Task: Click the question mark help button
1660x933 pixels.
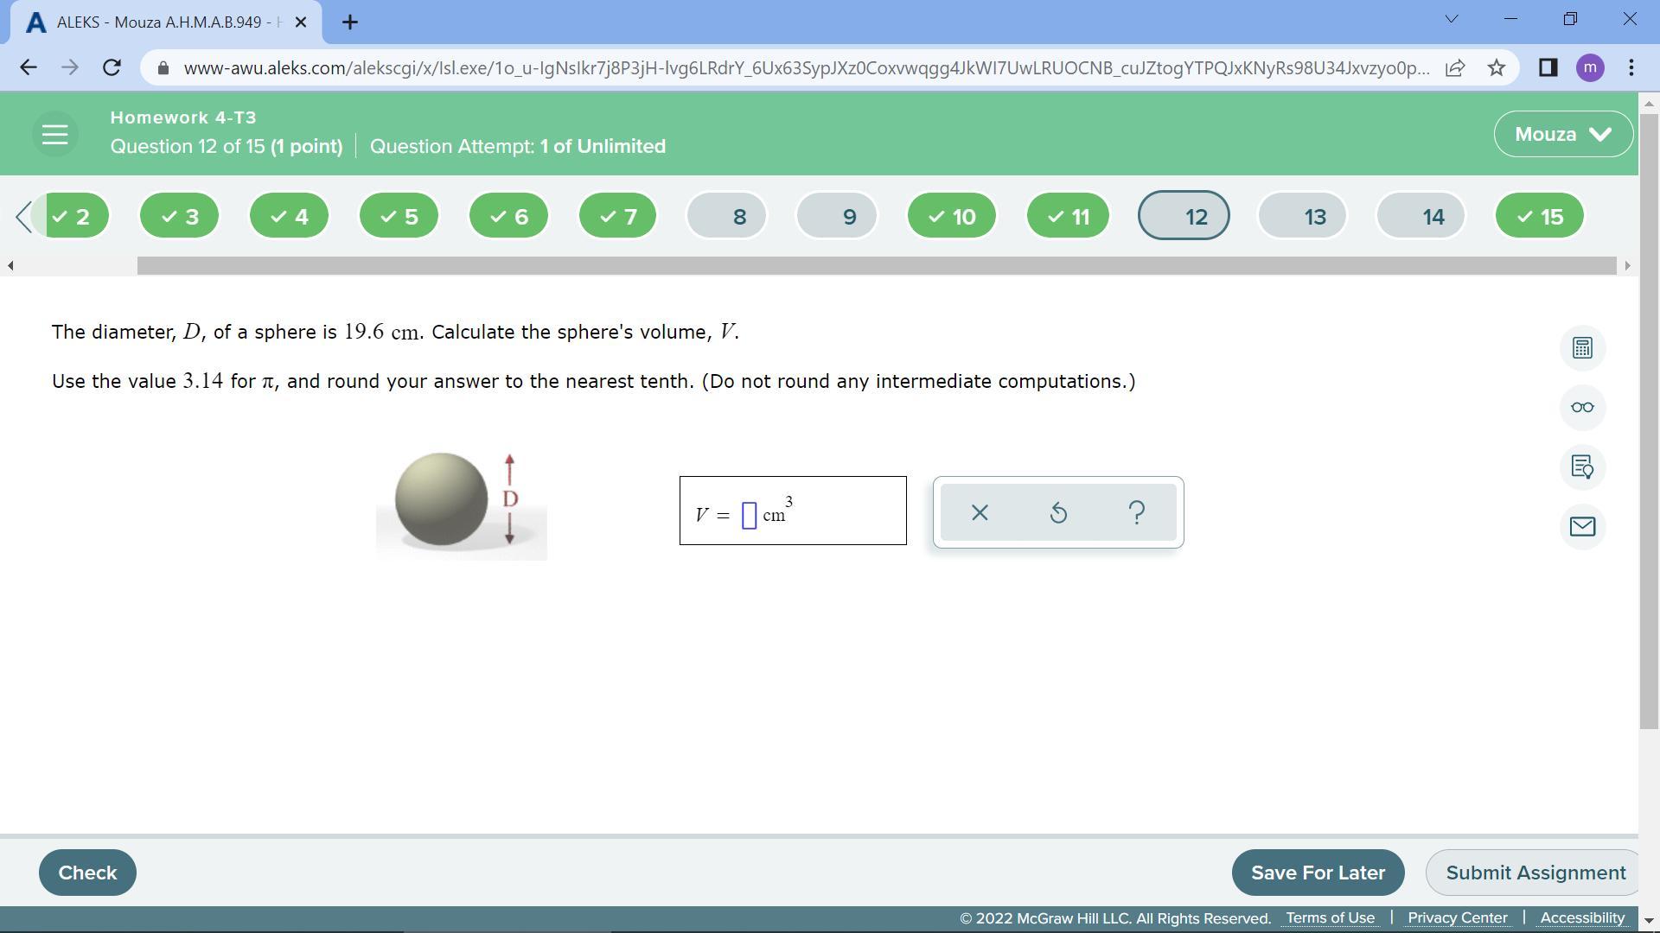Action: 1137,513
